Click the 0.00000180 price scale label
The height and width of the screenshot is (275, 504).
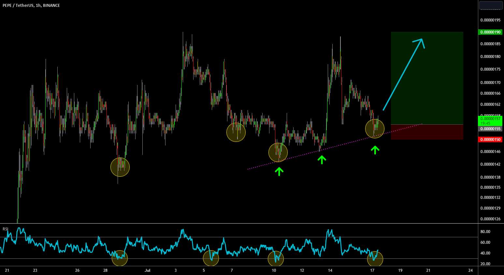click(x=490, y=57)
